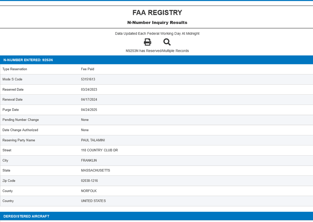The height and width of the screenshot is (222, 313).
Task: Click the Reserved Date label
Action: click(x=13, y=90)
